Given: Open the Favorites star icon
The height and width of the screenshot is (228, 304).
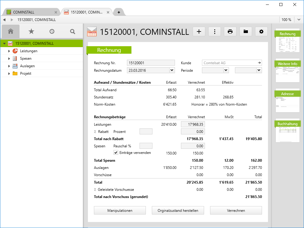Looking at the screenshot, I should [x=31, y=31].
